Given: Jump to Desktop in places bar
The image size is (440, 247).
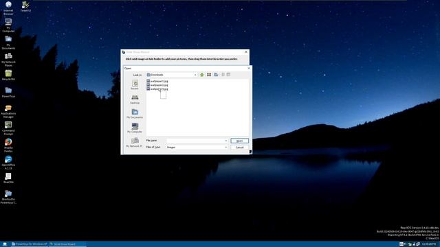Looking at the screenshot, I should pyautogui.click(x=135, y=99).
